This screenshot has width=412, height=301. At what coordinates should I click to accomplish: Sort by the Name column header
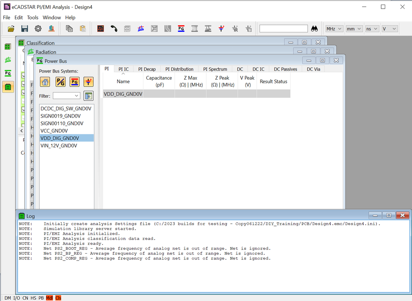click(123, 81)
